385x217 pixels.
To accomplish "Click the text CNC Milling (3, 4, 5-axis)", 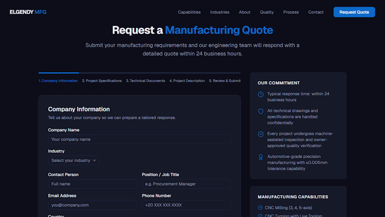I will [x=288, y=208].
